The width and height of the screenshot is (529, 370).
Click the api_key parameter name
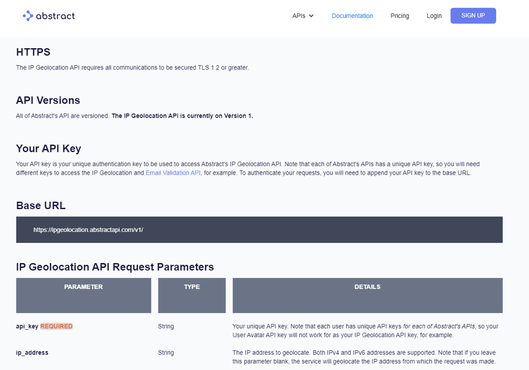27,327
